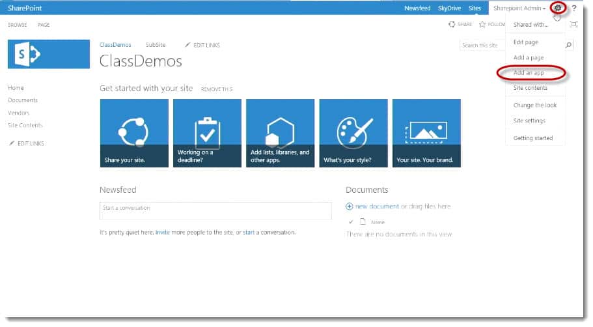Open Home in left navigation
593x327 pixels.
pyautogui.click(x=16, y=88)
